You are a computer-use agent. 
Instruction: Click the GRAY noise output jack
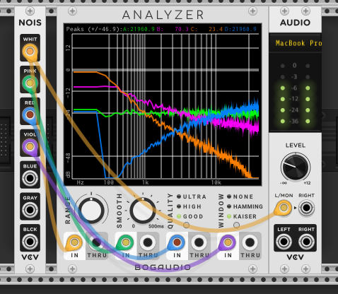30,210
